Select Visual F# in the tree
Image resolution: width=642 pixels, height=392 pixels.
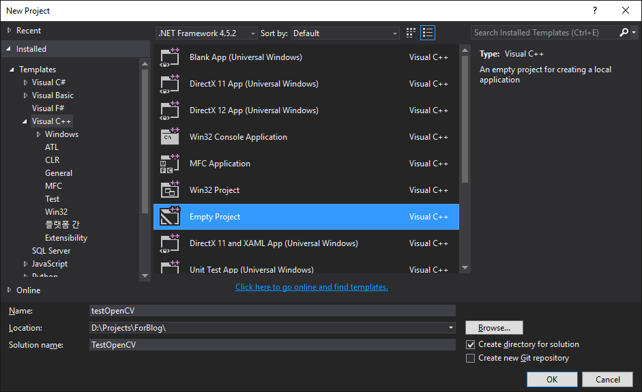click(x=48, y=108)
